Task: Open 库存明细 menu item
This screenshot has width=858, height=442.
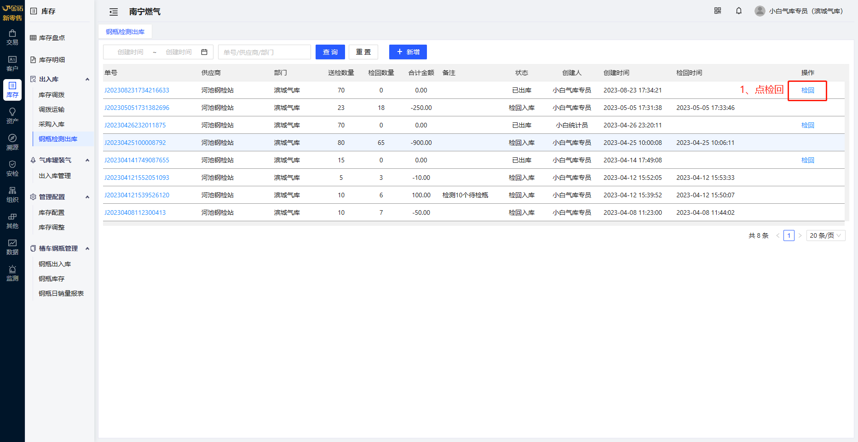Action: pos(52,60)
